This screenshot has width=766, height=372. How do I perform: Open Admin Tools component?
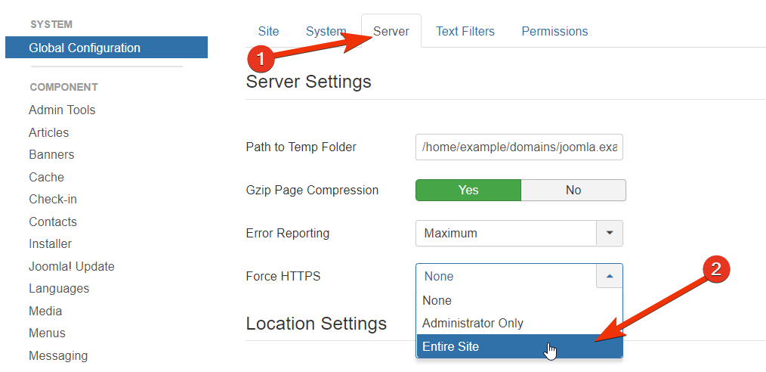point(62,110)
